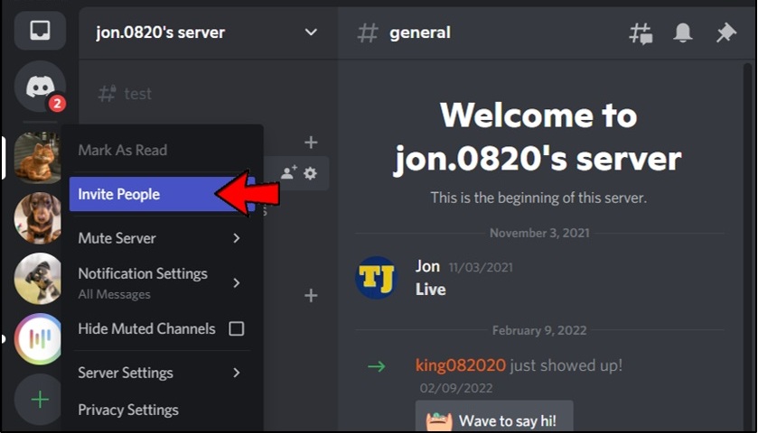
Task: Open Threads icon in channel header
Action: (641, 33)
